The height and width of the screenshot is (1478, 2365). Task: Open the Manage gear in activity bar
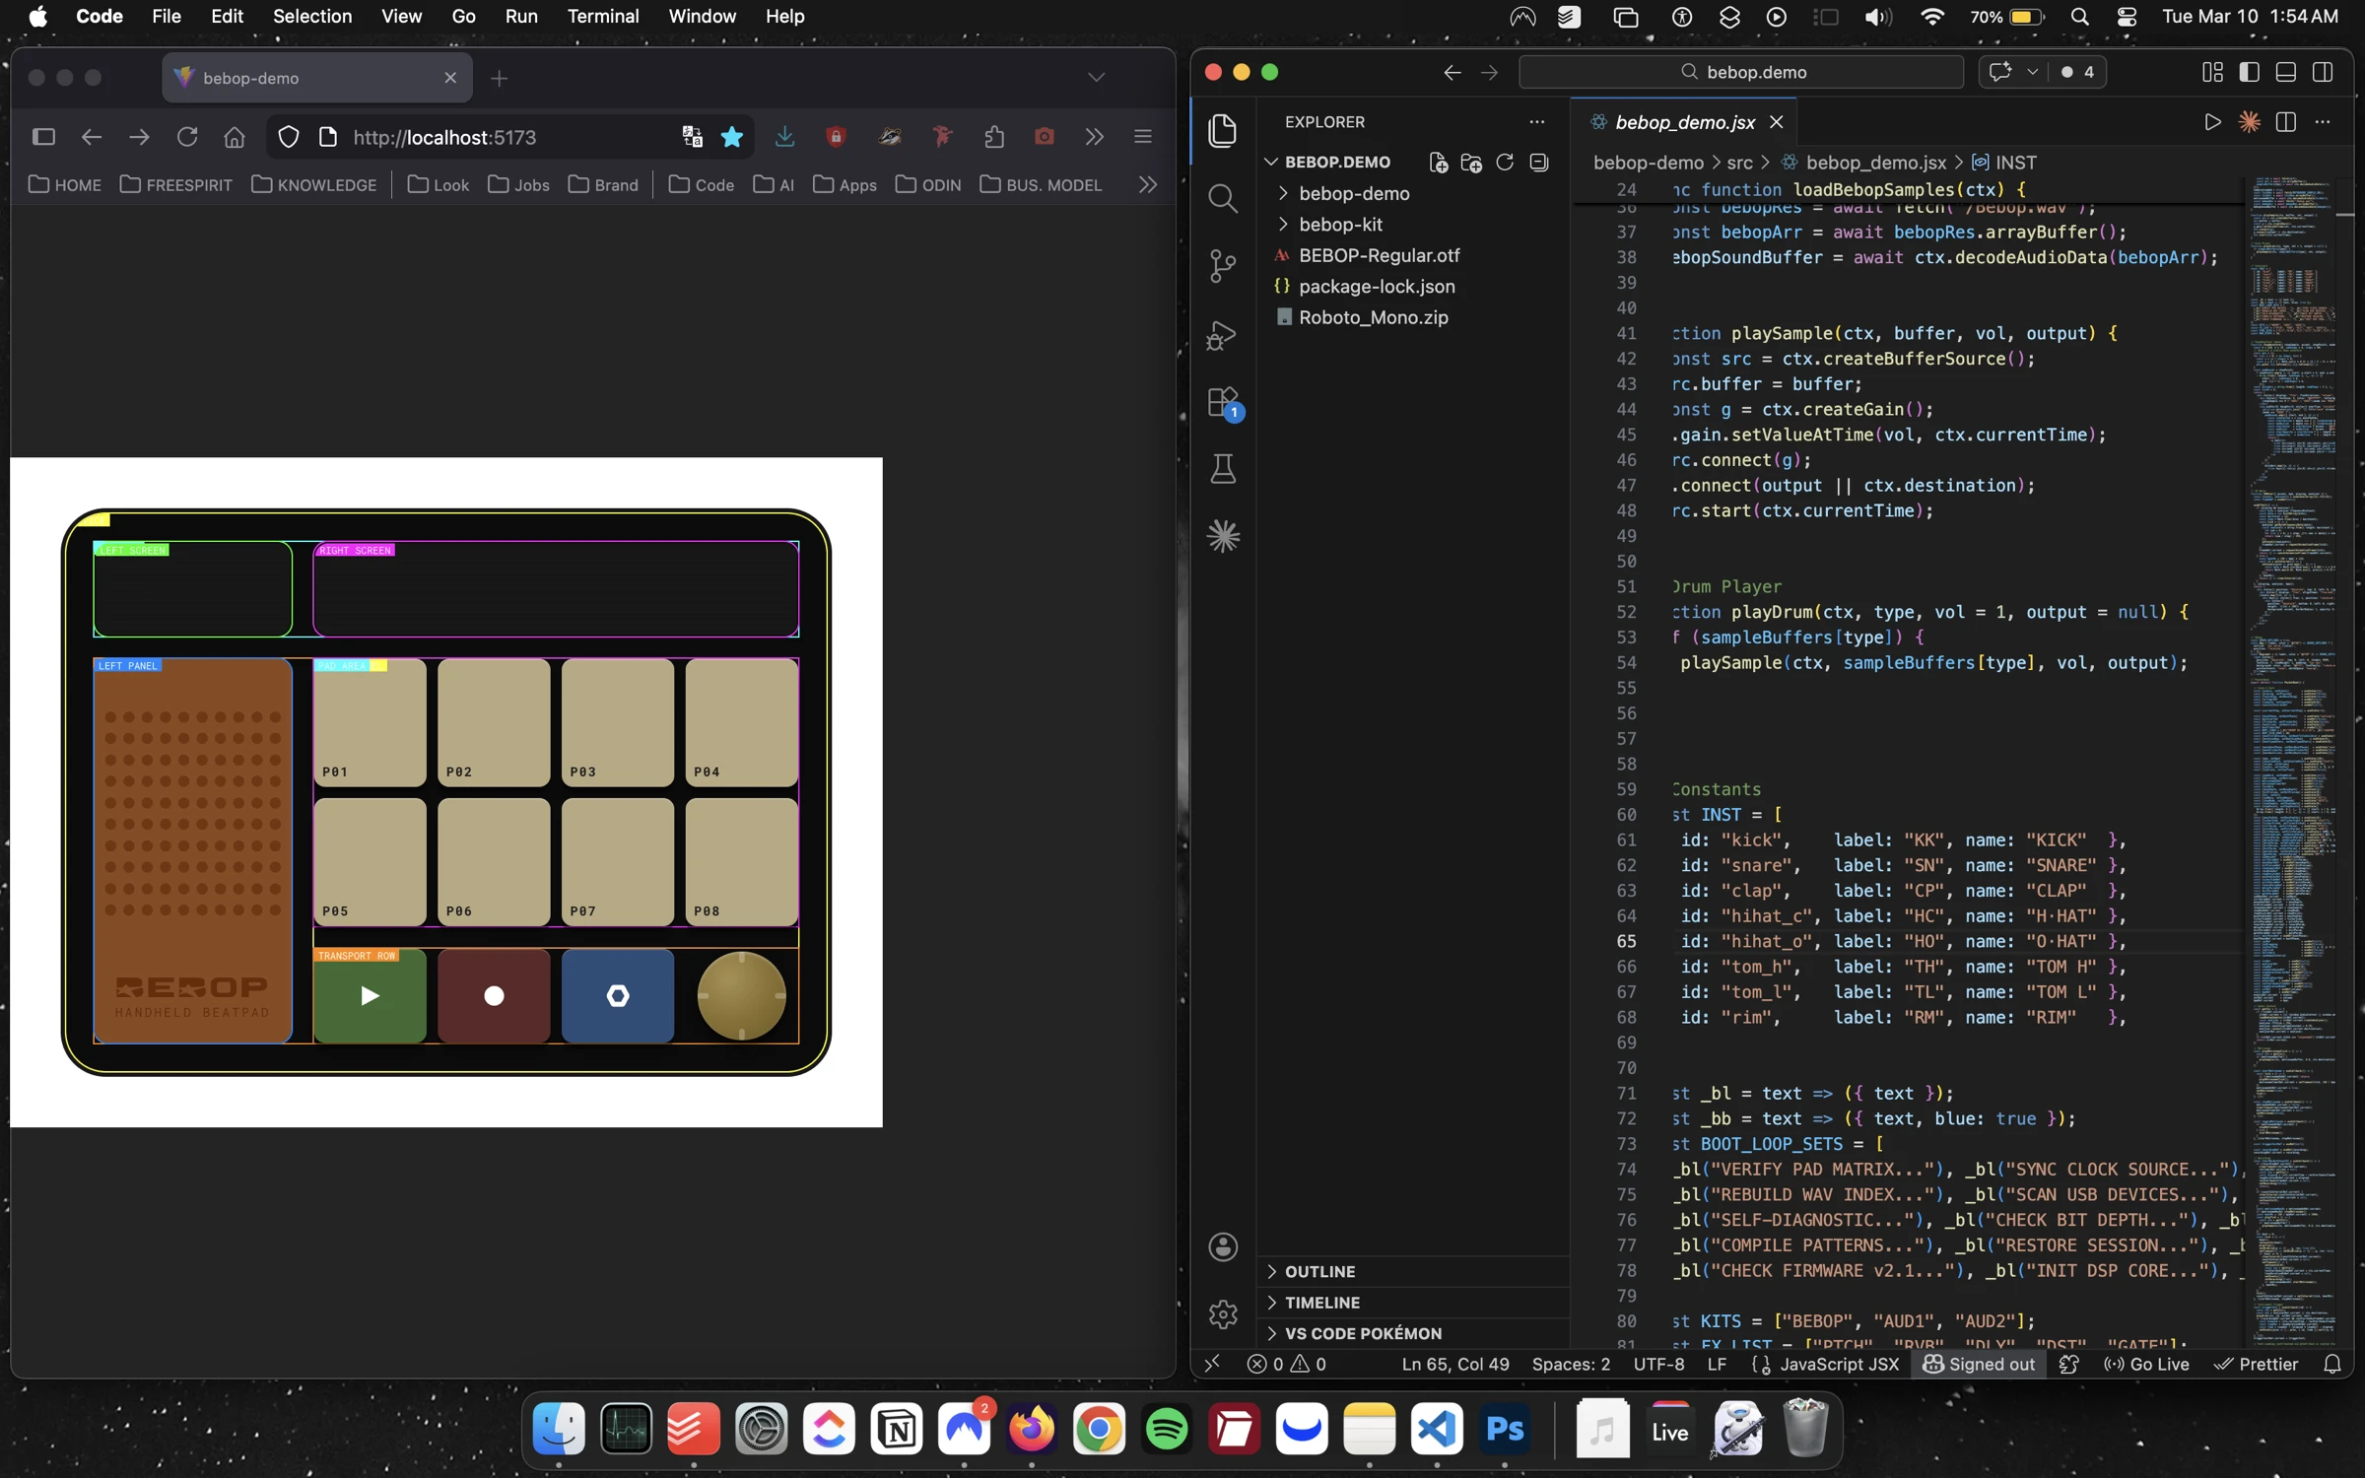pyautogui.click(x=1223, y=1313)
